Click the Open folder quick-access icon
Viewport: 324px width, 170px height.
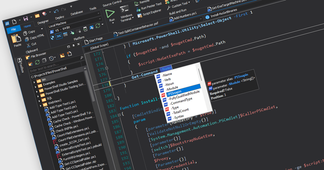pyautogui.click(x=37, y=15)
